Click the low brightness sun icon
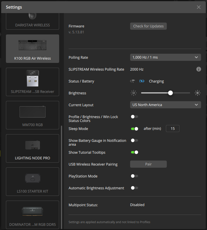Viewport: 207px width, 230px height. pos(133,93)
